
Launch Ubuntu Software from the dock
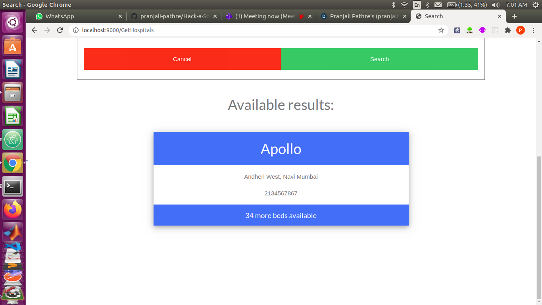(13, 46)
